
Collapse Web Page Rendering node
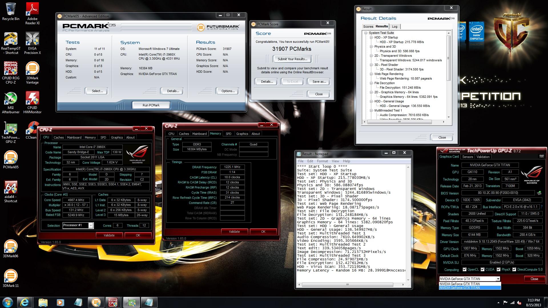(x=371, y=74)
